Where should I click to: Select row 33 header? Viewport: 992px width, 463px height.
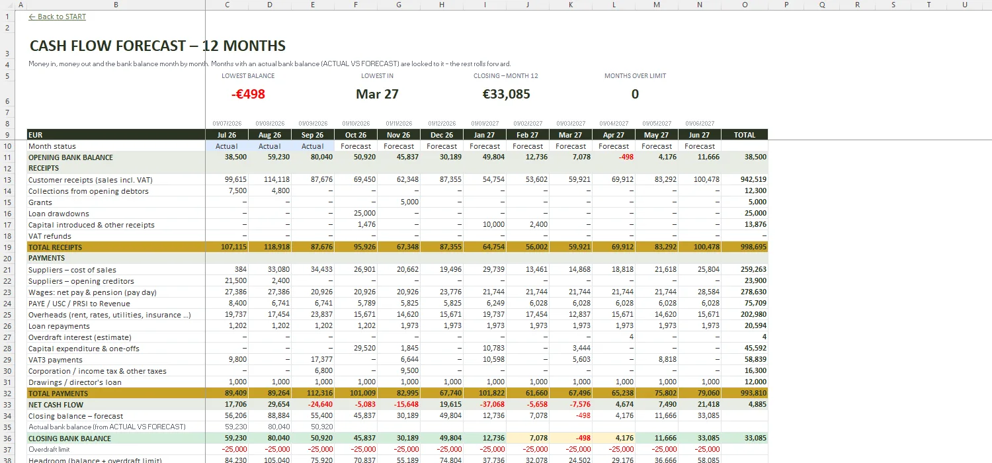(x=7, y=405)
